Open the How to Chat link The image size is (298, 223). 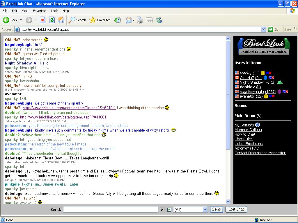(x=245, y=134)
